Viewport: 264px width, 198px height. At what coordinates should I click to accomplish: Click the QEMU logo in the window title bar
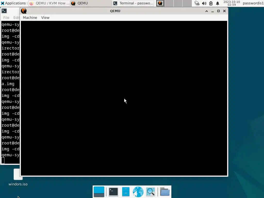click(x=24, y=11)
